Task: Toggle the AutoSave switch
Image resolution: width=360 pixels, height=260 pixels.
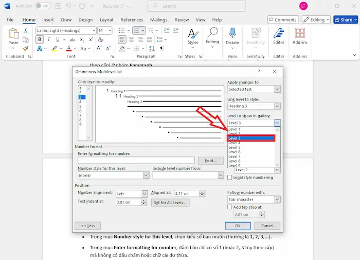Action: click(42, 6)
